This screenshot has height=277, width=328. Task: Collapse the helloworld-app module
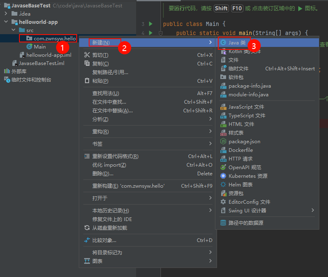coord(6,22)
